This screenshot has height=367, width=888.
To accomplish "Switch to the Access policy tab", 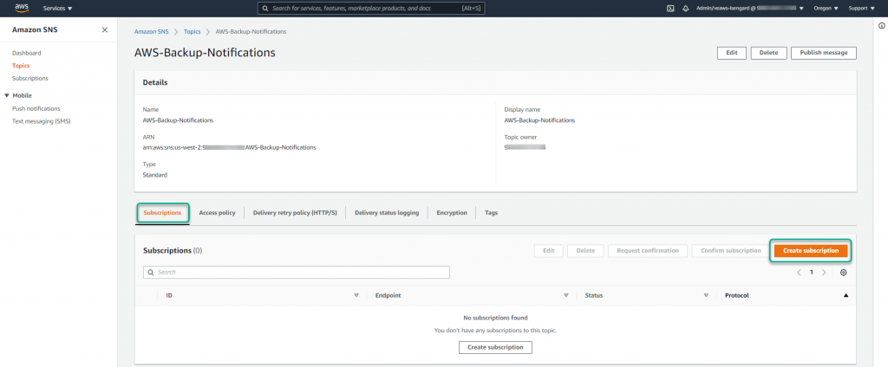I will (x=217, y=213).
